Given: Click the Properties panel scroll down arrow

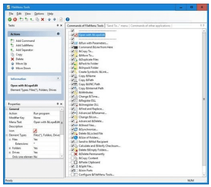Looking at the screenshot, I should [x=62, y=156].
